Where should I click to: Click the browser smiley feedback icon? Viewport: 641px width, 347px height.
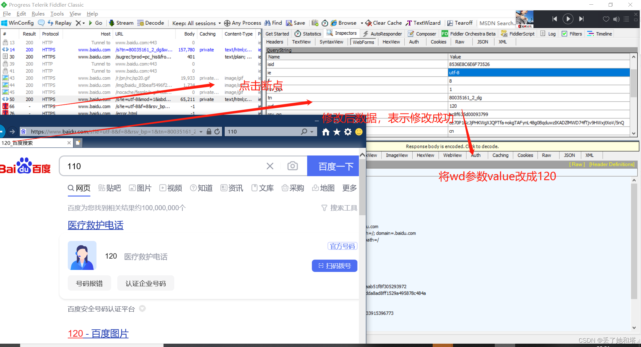coord(359,132)
